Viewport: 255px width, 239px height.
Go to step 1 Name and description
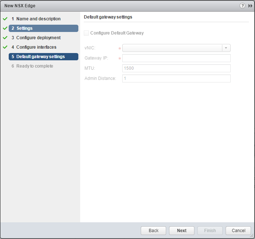[38, 19]
